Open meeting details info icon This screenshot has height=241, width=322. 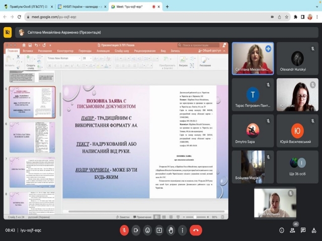point(282,230)
